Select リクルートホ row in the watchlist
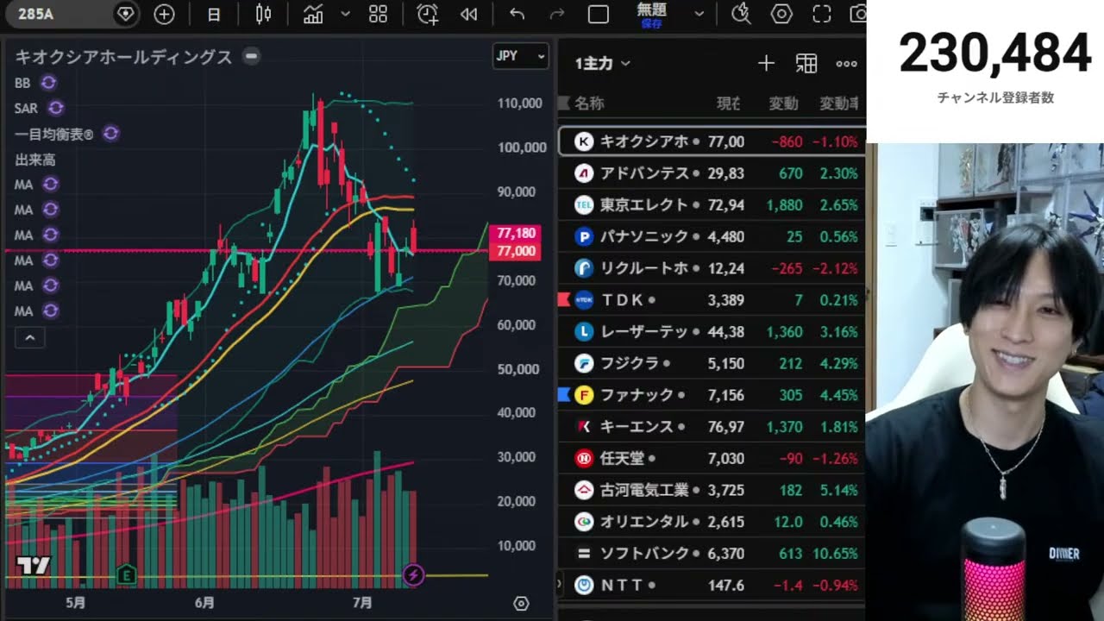The image size is (1104, 621). coord(712,268)
